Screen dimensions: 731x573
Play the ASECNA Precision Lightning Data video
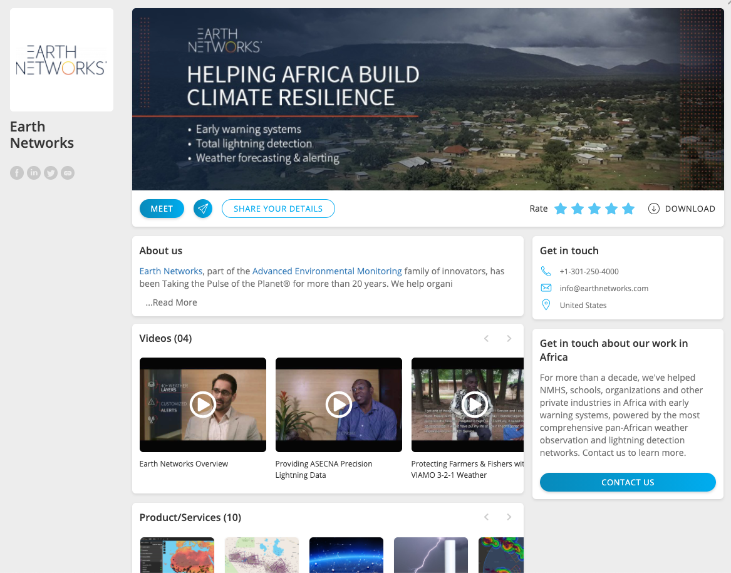tap(339, 405)
